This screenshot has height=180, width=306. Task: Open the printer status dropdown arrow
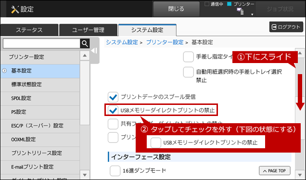[x=252, y=14]
